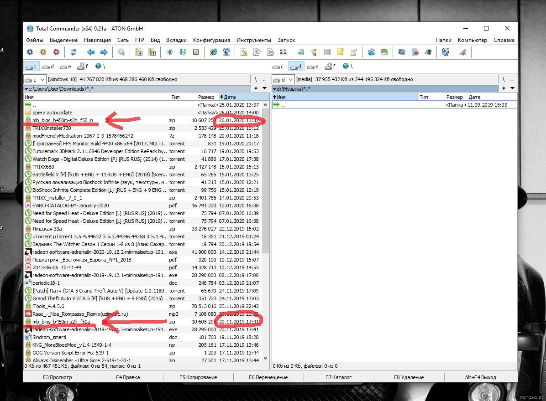Launch the calculator toolbar icon
The image size is (546, 401).
pyautogui.click(x=327, y=52)
